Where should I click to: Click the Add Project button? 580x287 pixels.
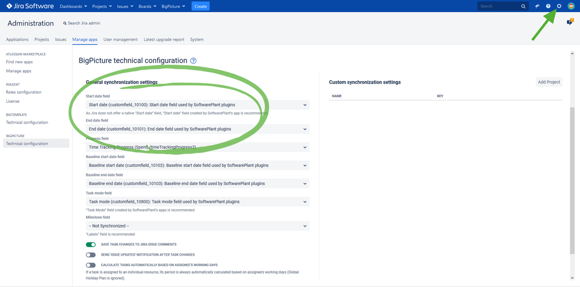pyautogui.click(x=549, y=82)
